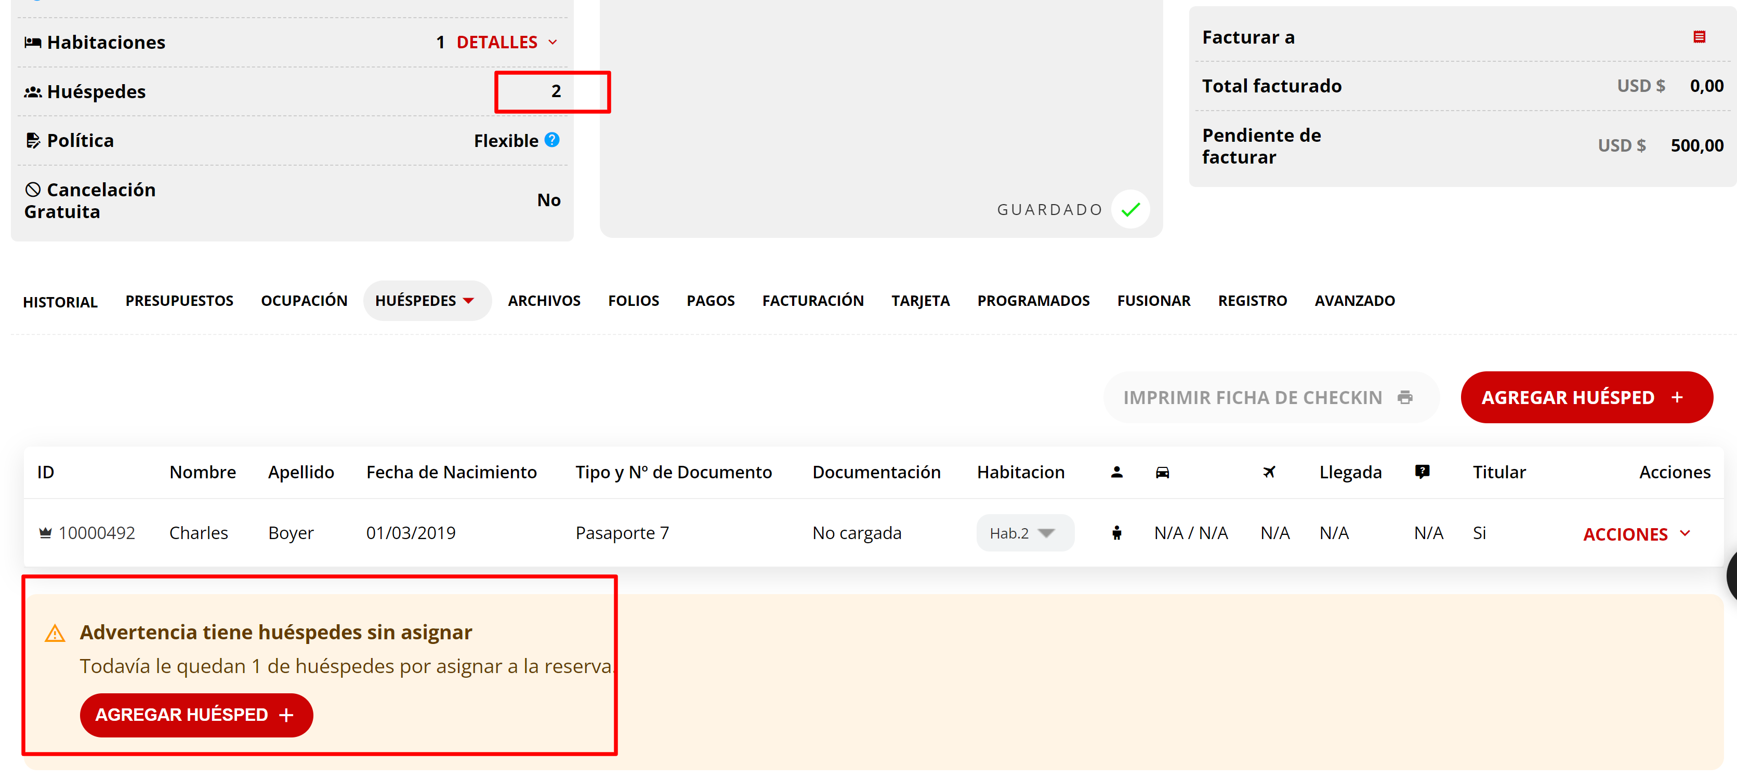Click the car icon column header
Image resolution: width=1737 pixels, height=779 pixels.
click(x=1162, y=473)
